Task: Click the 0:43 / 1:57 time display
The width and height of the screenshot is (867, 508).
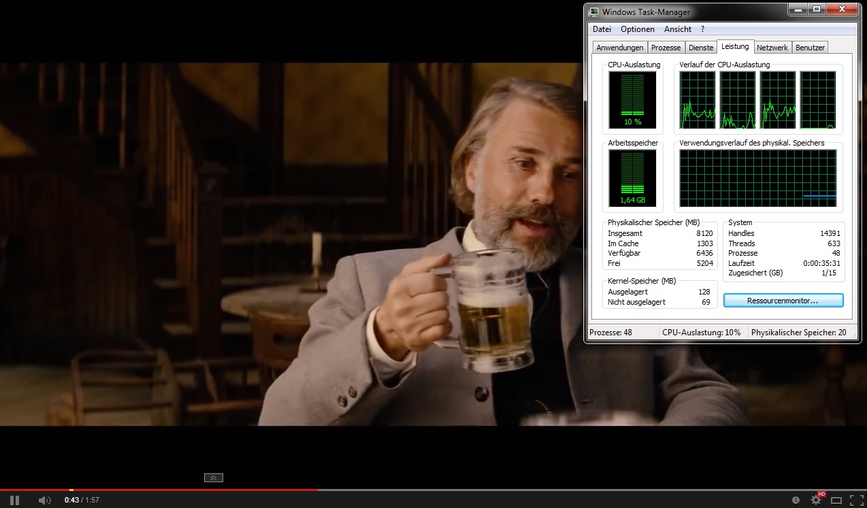Action: [x=82, y=500]
